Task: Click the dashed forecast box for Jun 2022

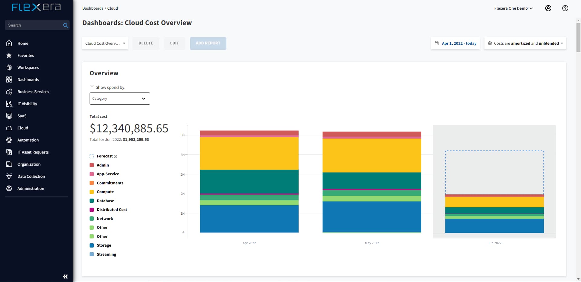Action: click(494, 172)
